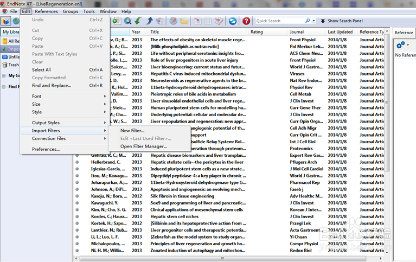Toggle read status dot for Li, L.; Luo row
The width and height of the screenshot is (416, 262).
tap(77, 237)
